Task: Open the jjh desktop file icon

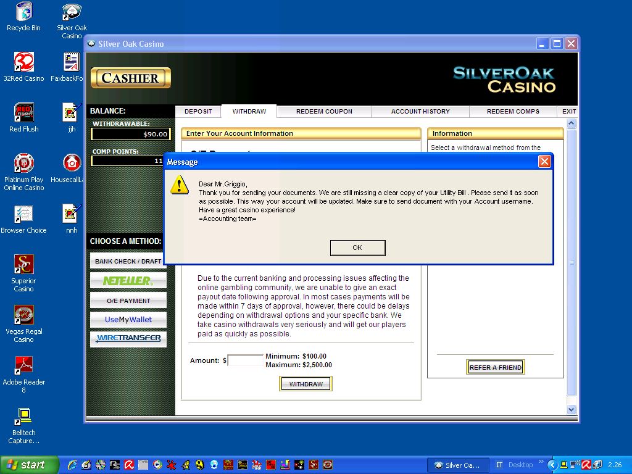Action: coord(72,118)
